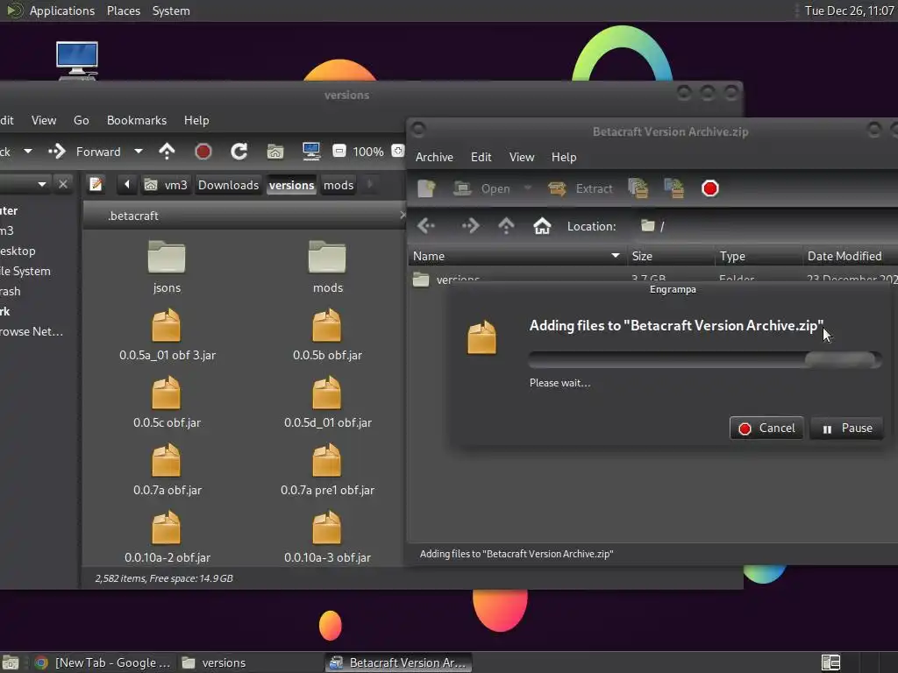Pause the archive compression

click(x=846, y=428)
